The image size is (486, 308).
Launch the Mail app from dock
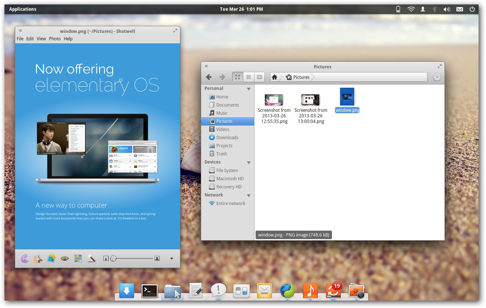[x=264, y=291]
